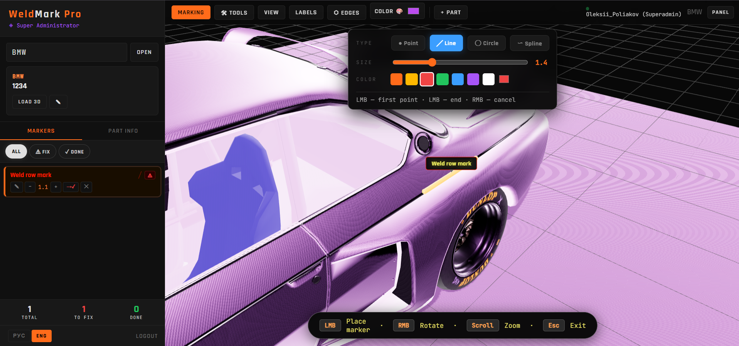Switch to the Part Info tab
739x346 pixels.
[x=123, y=131]
